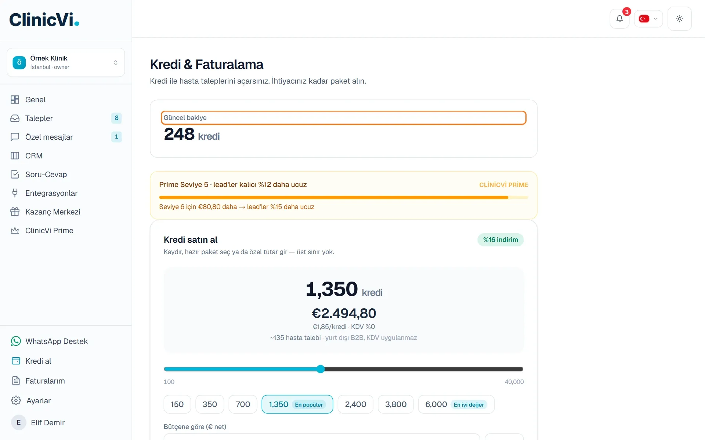This screenshot has width=705, height=440.
Task: Open Özel mesajlar page
Action: point(66,137)
